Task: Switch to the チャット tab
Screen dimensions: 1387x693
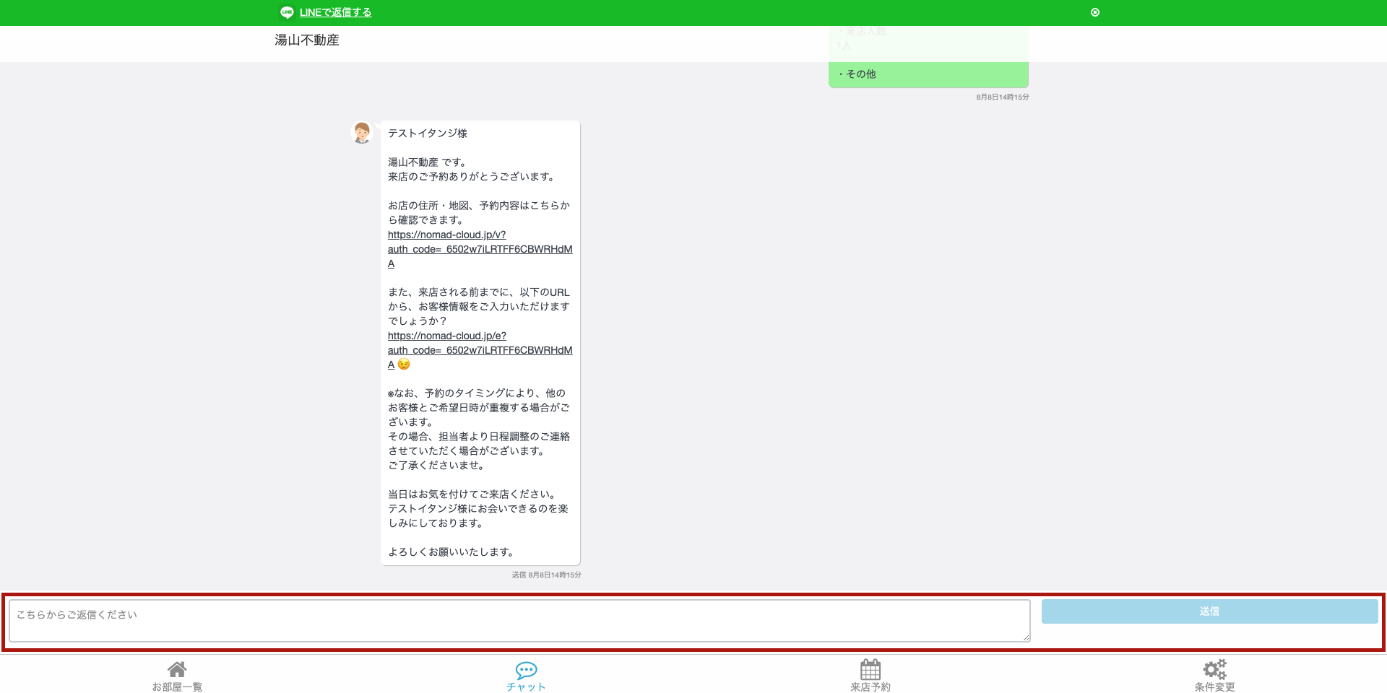Action: (x=526, y=676)
